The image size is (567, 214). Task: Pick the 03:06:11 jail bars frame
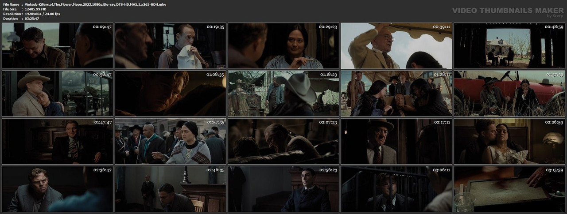pyautogui.click(x=396, y=189)
